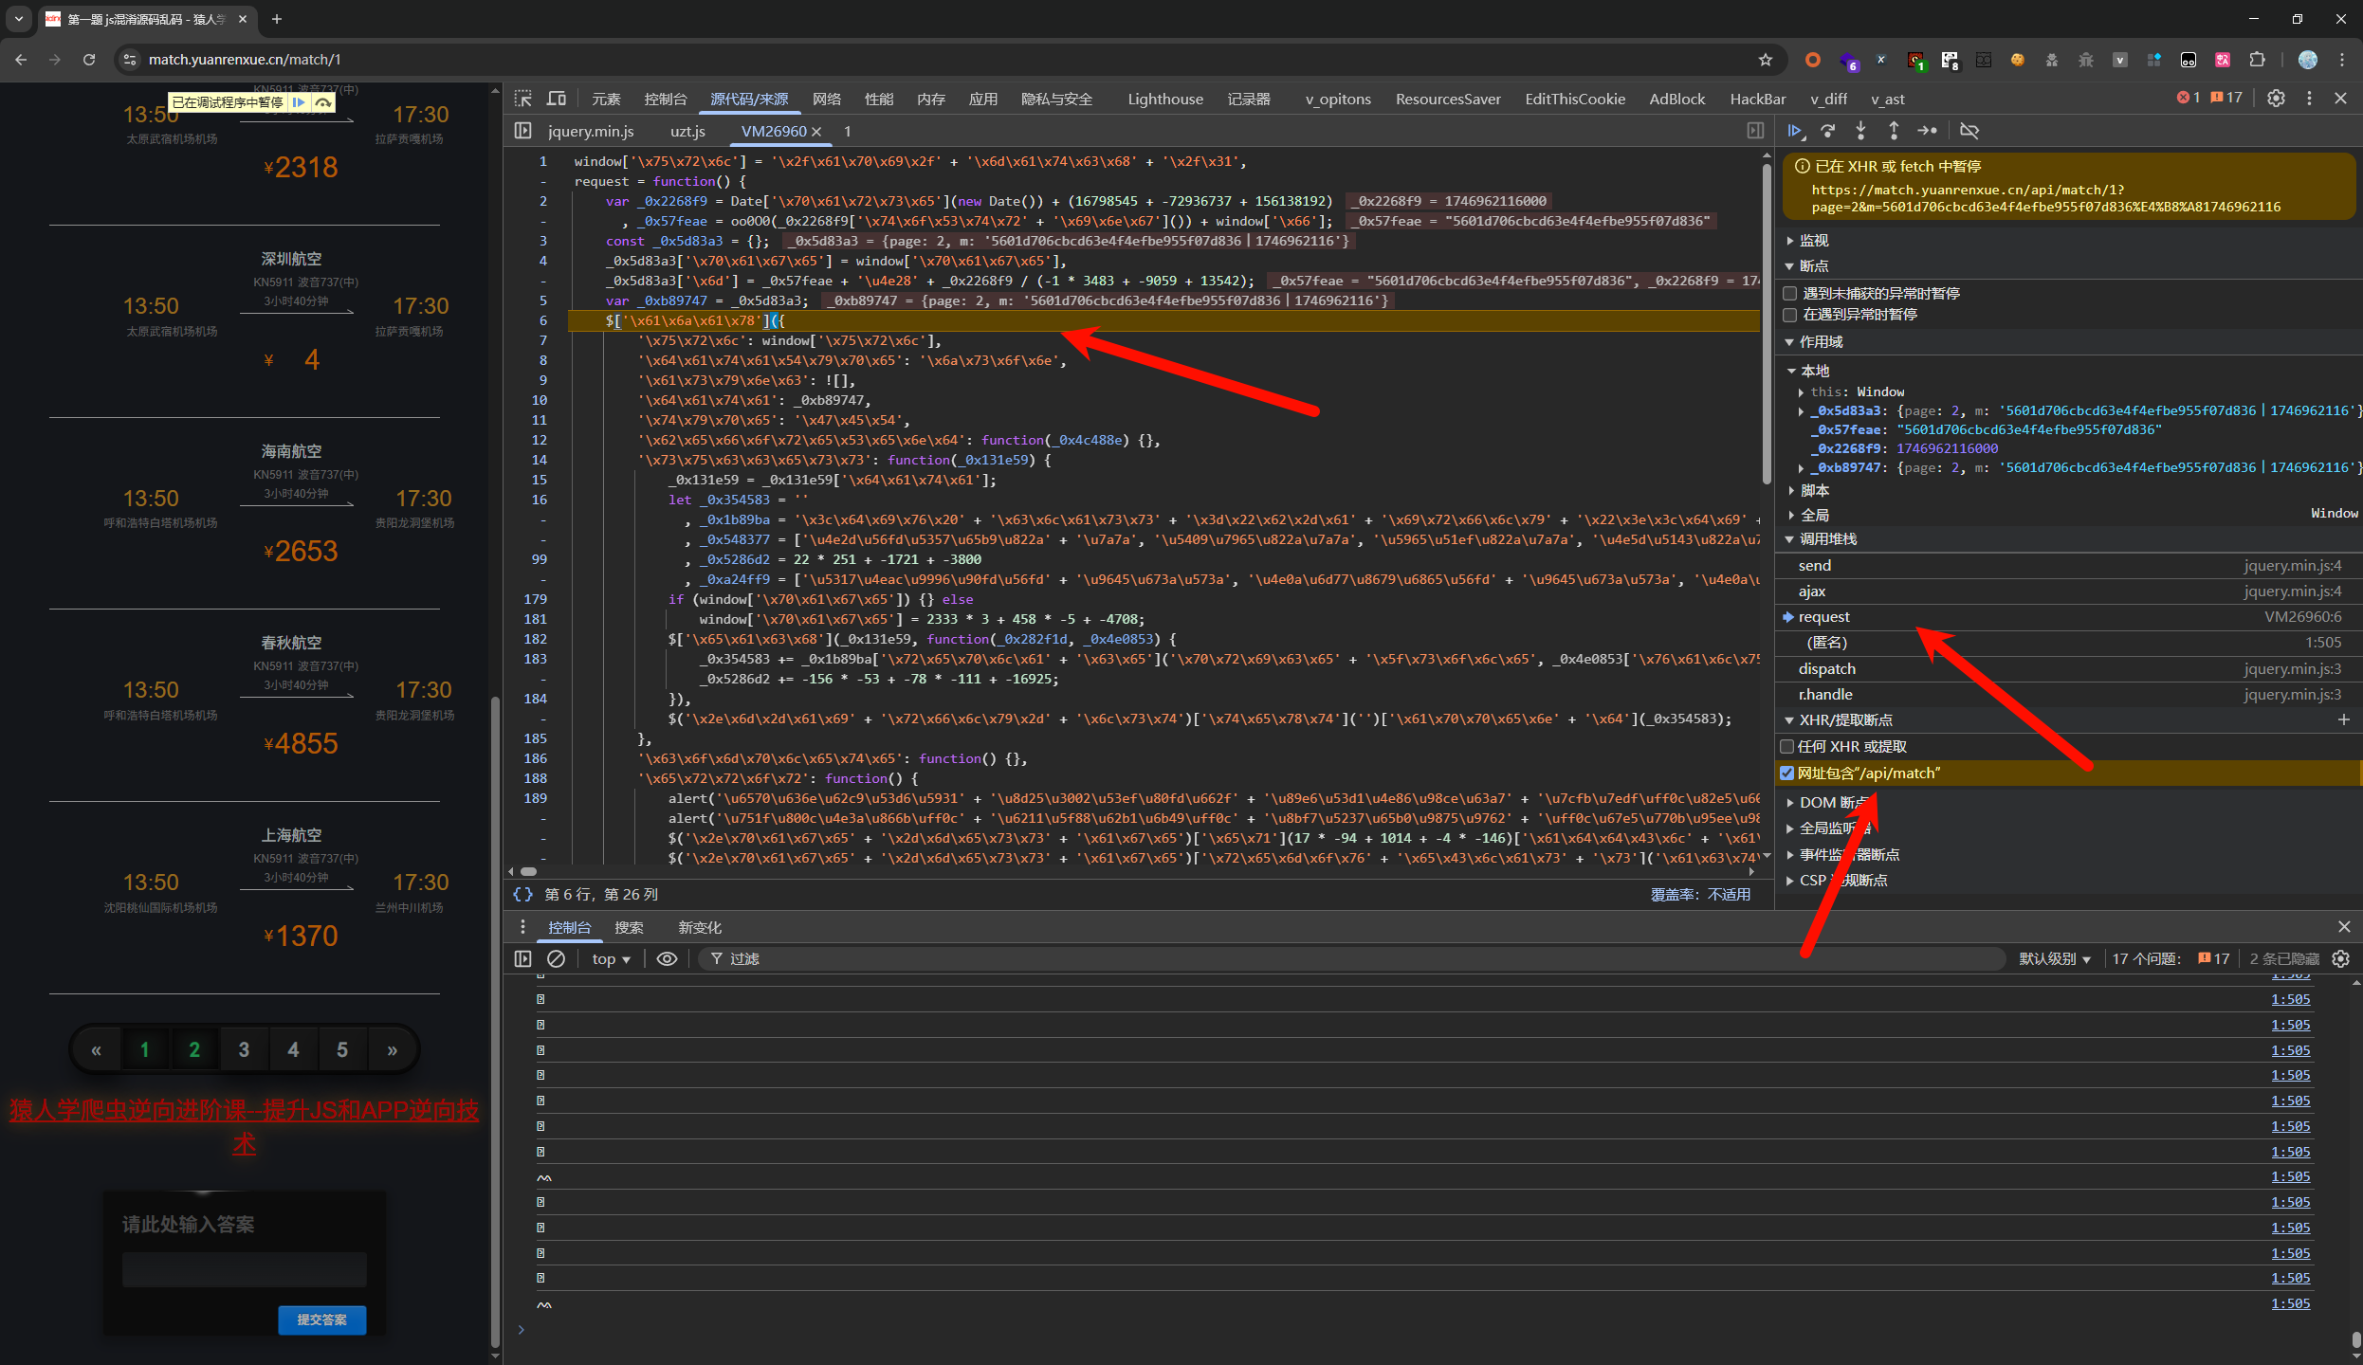Viewport: 2363px width, 1365px height.
Task: Uncheck the /api/match URL breakpoint
Action: (x=1787, y=773)
